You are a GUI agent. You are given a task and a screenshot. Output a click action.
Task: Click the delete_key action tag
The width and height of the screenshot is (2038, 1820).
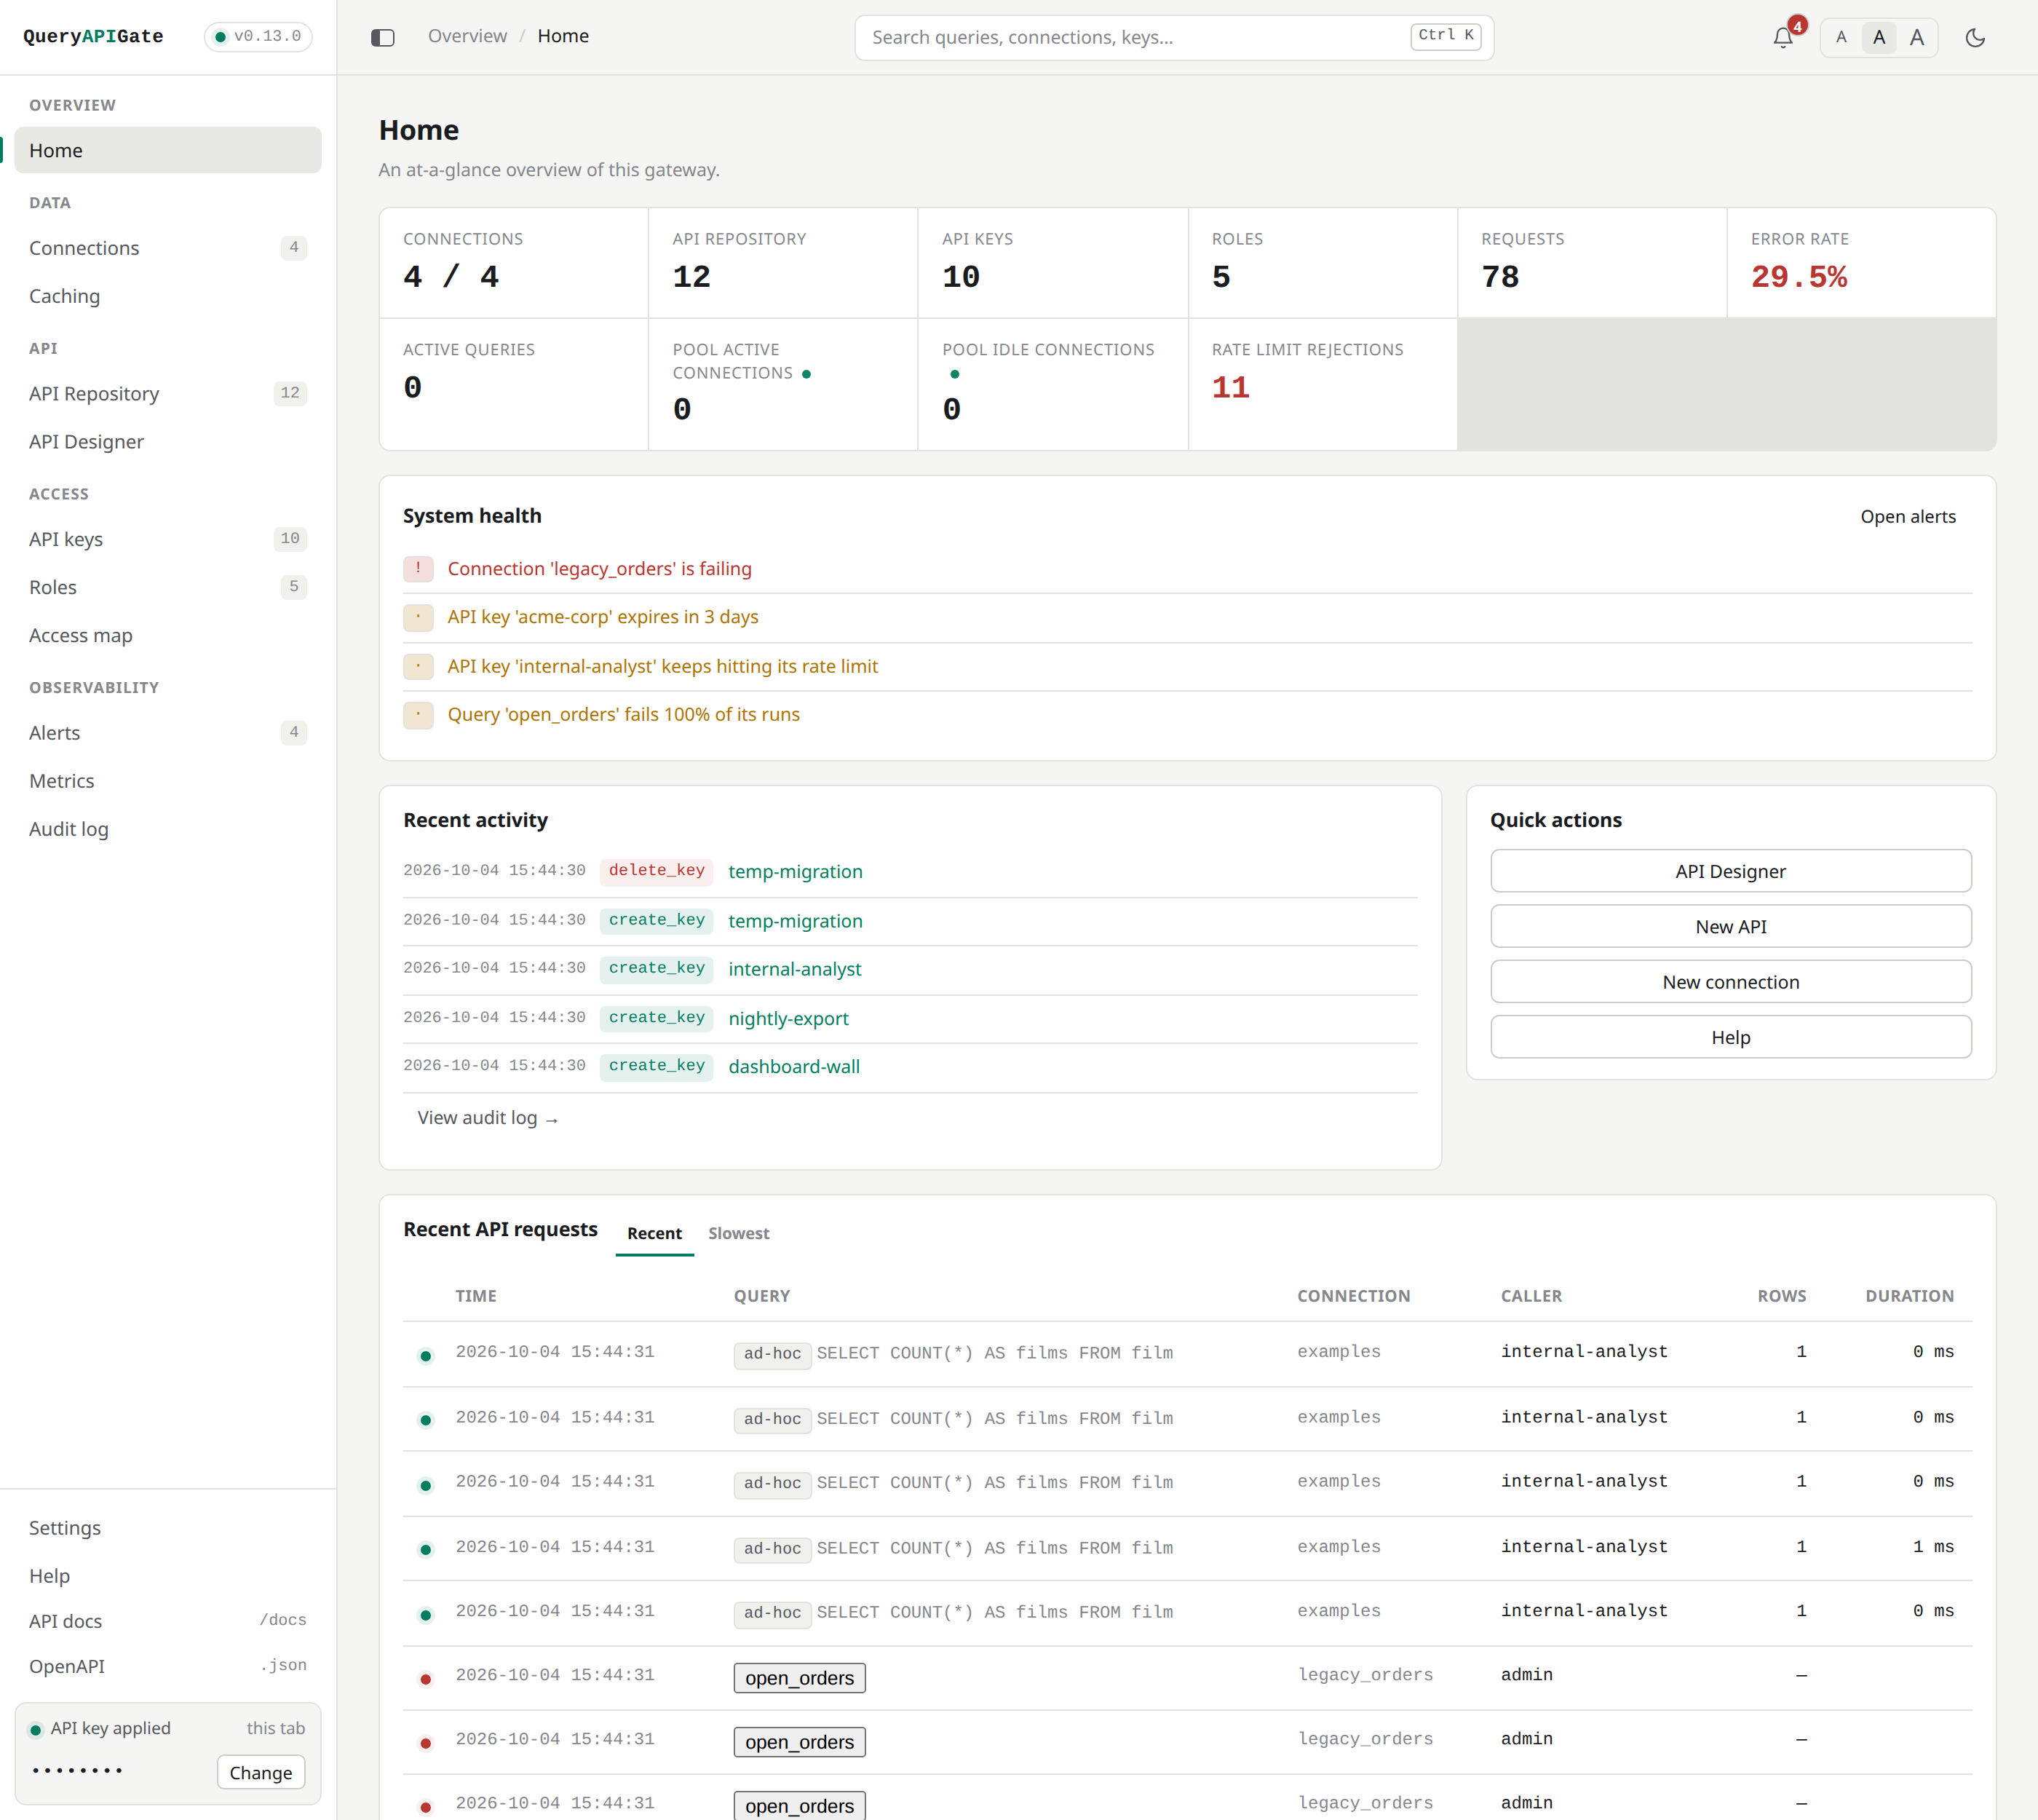[656, 871]
